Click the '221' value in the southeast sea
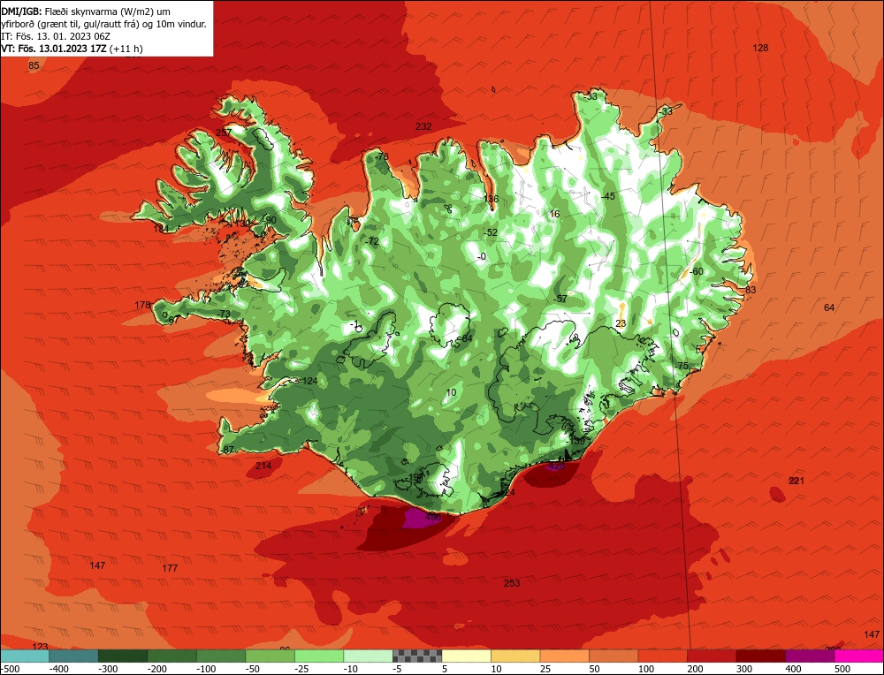 796,481
